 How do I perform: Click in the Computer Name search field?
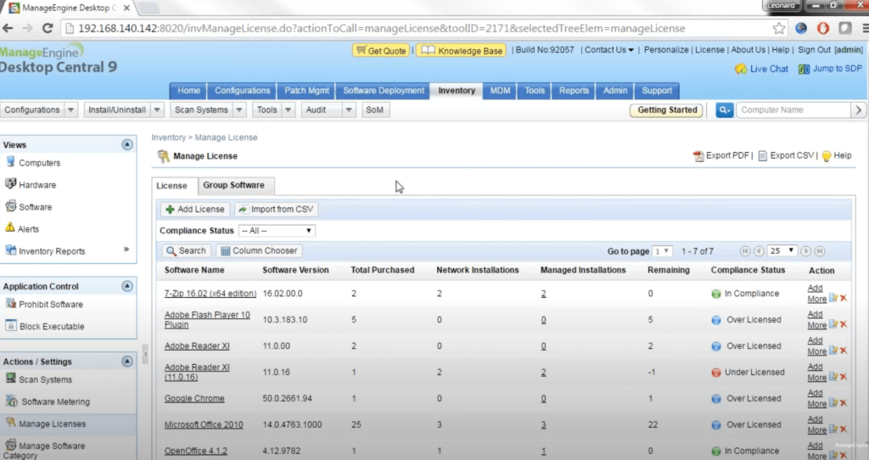[x=793, y=109]
